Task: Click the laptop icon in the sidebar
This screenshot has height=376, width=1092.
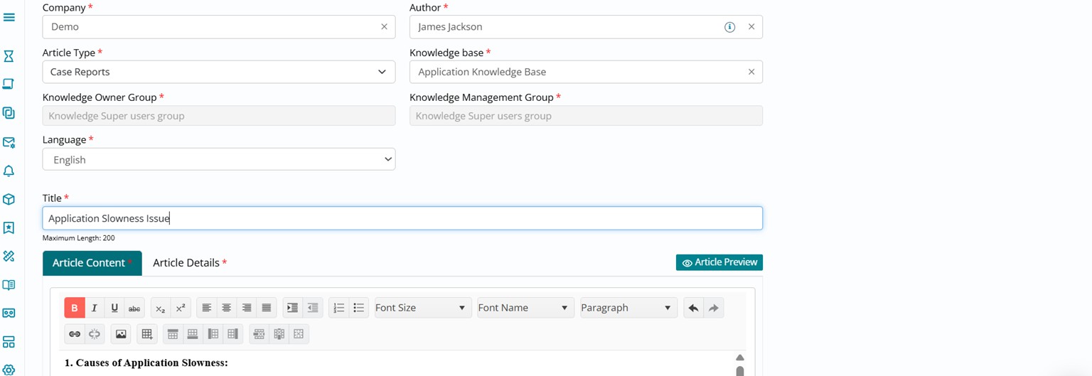Action: tap(9, 84)
